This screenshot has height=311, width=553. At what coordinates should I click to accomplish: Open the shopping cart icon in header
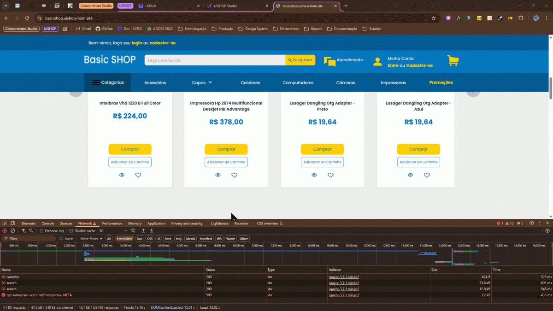(453, 61)
